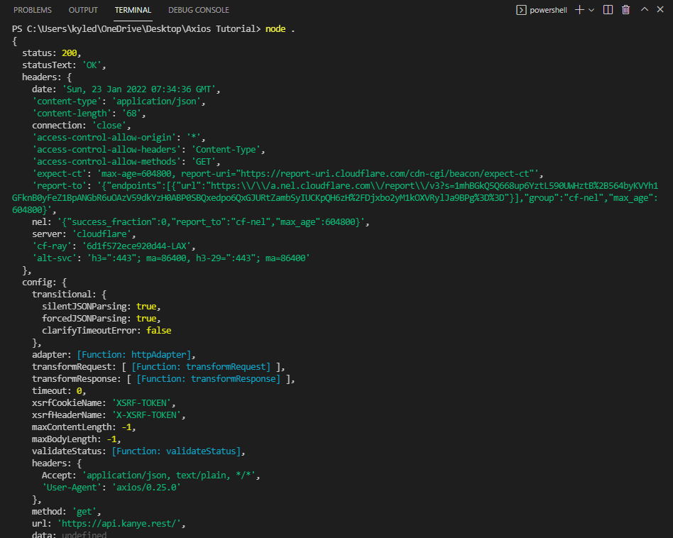The height and width of the screenshot is (538, 673).
Task: Kill the terminal with the trash icon
Action: pos(625,10)
